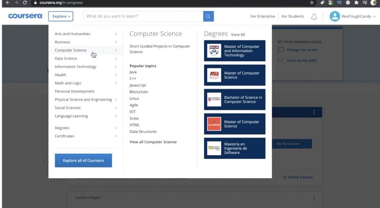The width and height of the screenshot is (380, 208).
Task: Open the Blockchain popular topic
Action: pos(139,92)
